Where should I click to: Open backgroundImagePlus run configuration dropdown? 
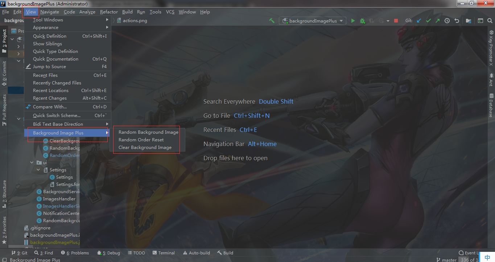(313, 21)
